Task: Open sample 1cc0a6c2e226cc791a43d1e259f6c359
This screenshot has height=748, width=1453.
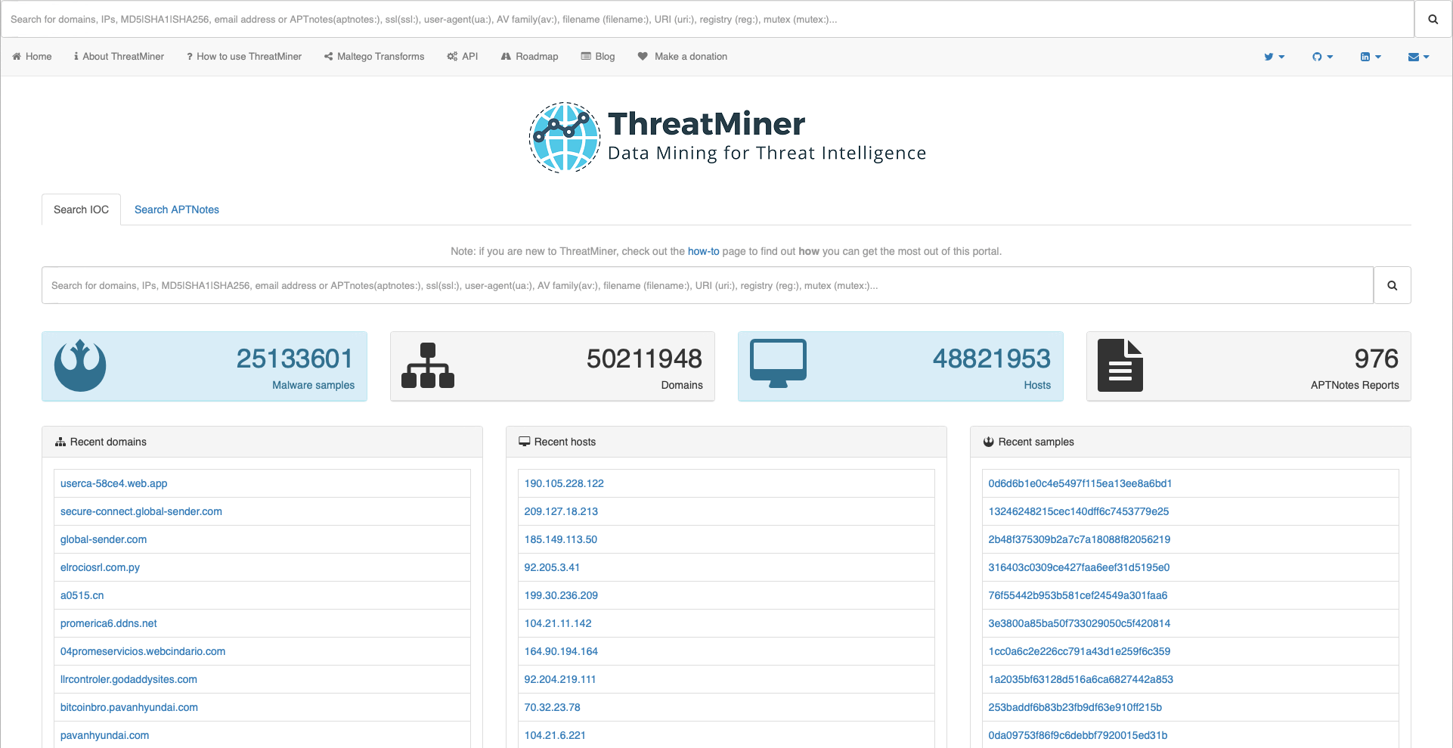Action: [x=1080, y=651]
